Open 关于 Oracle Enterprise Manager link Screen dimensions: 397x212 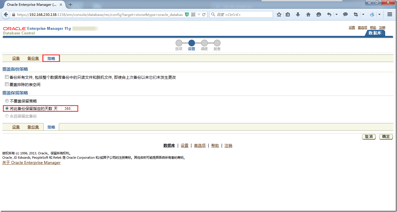(x=31, y=163)
